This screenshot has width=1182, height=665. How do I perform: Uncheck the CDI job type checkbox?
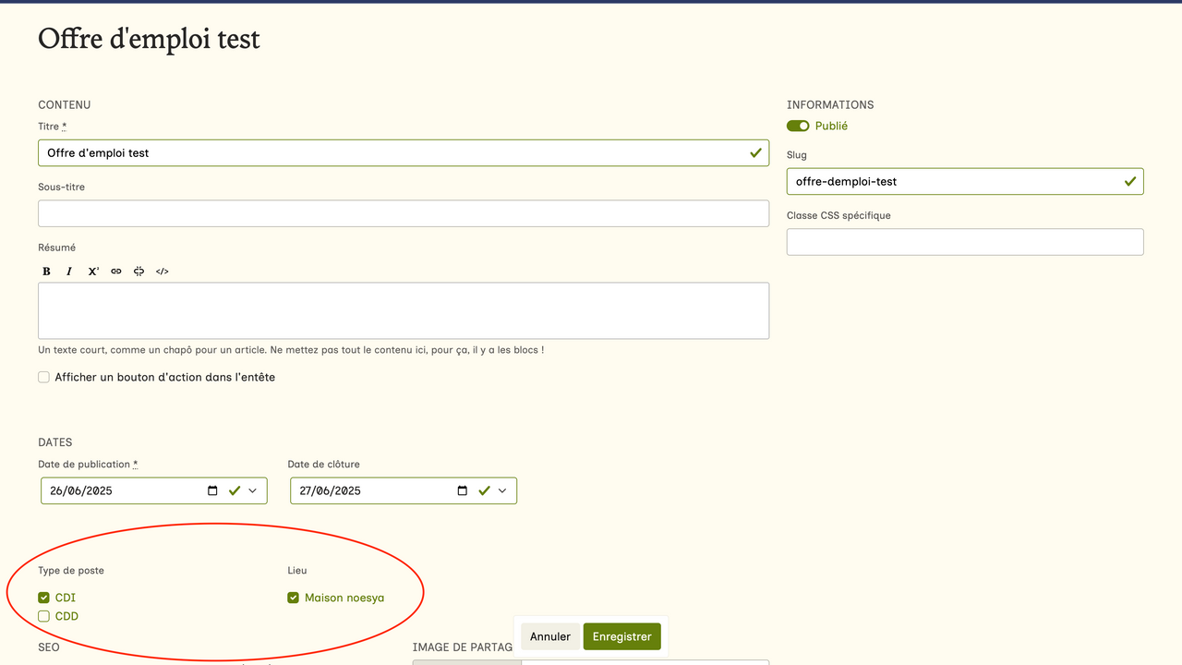pos(44,598)
